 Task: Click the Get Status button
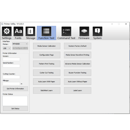point(15,109)
